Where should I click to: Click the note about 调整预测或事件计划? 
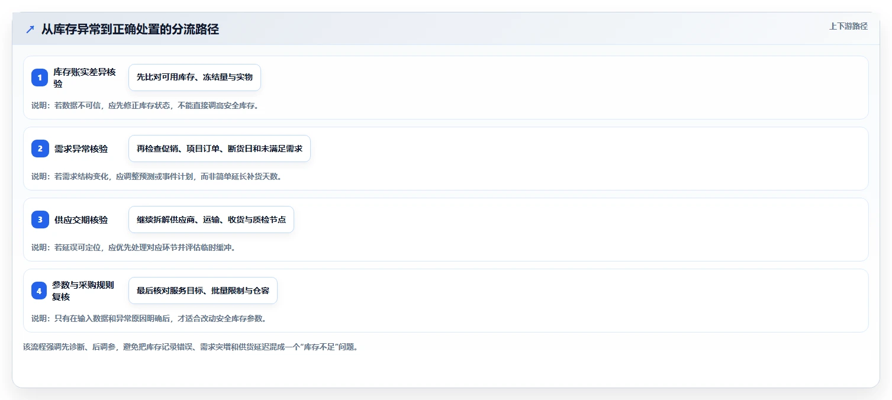tap(156, 176)
